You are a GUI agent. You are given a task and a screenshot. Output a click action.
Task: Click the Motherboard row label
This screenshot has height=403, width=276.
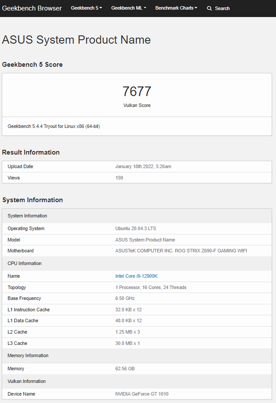click(21, 251)
